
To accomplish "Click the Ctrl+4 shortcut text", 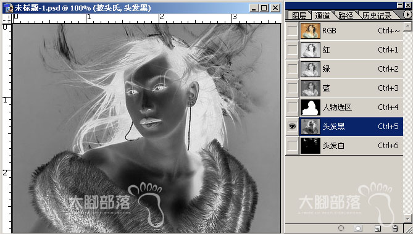I will pyautogui.click(x=388, y=107).
